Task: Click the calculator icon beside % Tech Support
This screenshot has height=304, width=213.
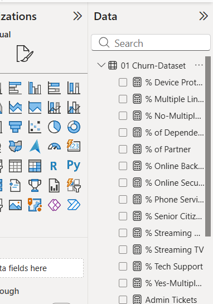Action: pyautogui.click(x=137, y=267)
